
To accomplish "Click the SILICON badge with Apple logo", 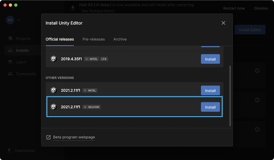I will [92, 107].
